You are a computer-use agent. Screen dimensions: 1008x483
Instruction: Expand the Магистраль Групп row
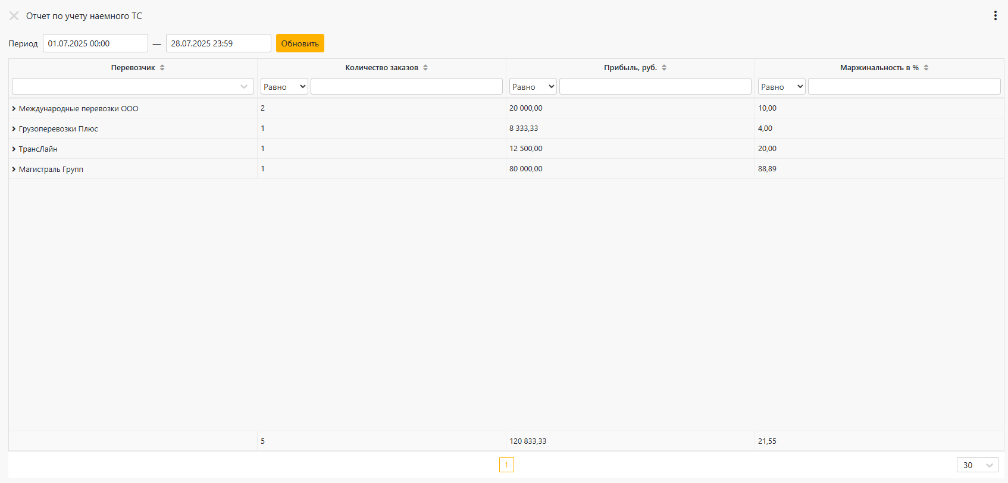pyautogui.click(x=14, y=170)
